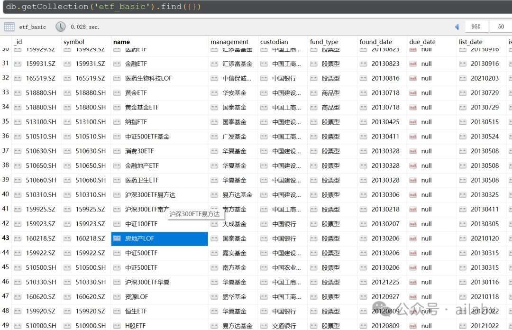Click row number 43
Screen dimensions: 512x330
click(6, 238)
